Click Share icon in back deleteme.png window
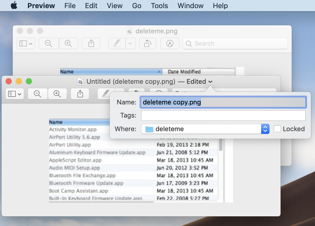 (91, 43)
